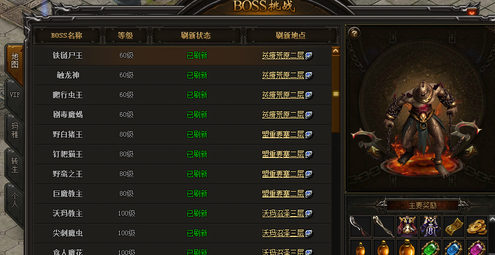Open the 转生 side tab

click(x=15, y=165)
